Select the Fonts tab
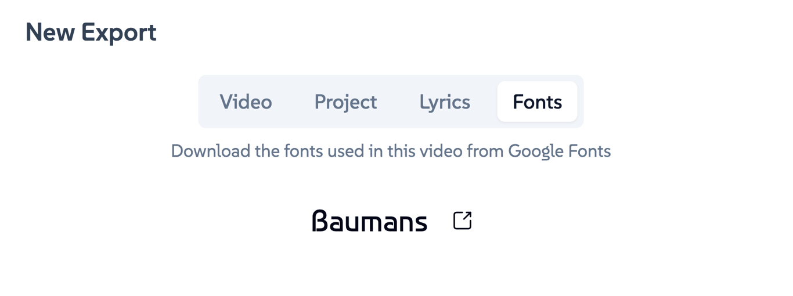 [537, 102]
